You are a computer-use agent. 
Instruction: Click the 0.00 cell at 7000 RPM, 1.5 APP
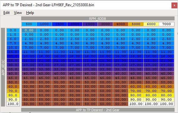tap(166, 34)
